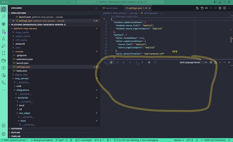The width and height of the screenshot is (233, 142).
Task: Click UTF-8 encoding in status bar
Action: coord(190,140)
